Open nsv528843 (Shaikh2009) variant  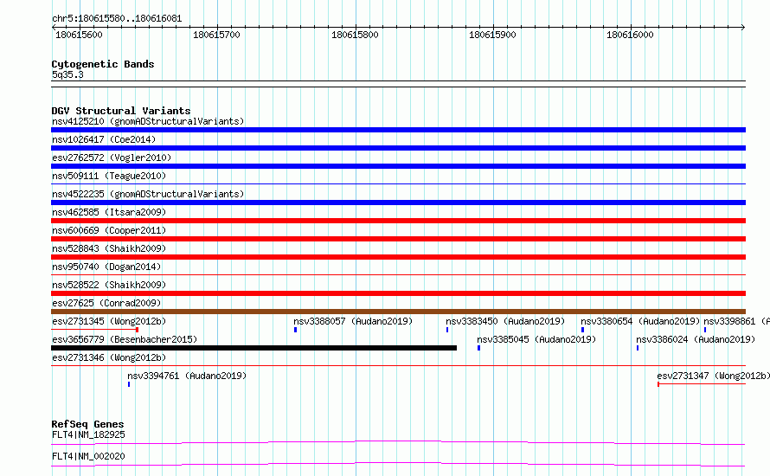click(109, 248)
